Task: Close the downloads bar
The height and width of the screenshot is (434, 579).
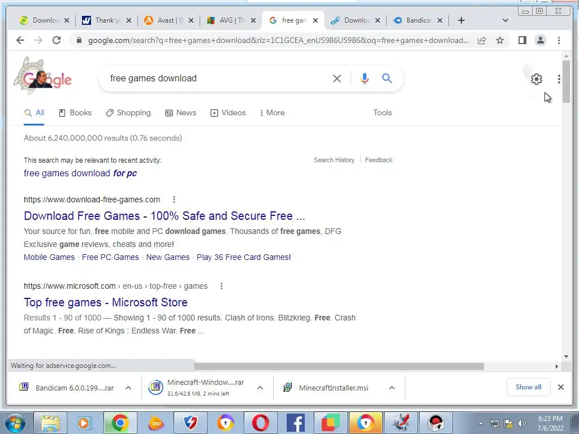Action: point(560,387)
